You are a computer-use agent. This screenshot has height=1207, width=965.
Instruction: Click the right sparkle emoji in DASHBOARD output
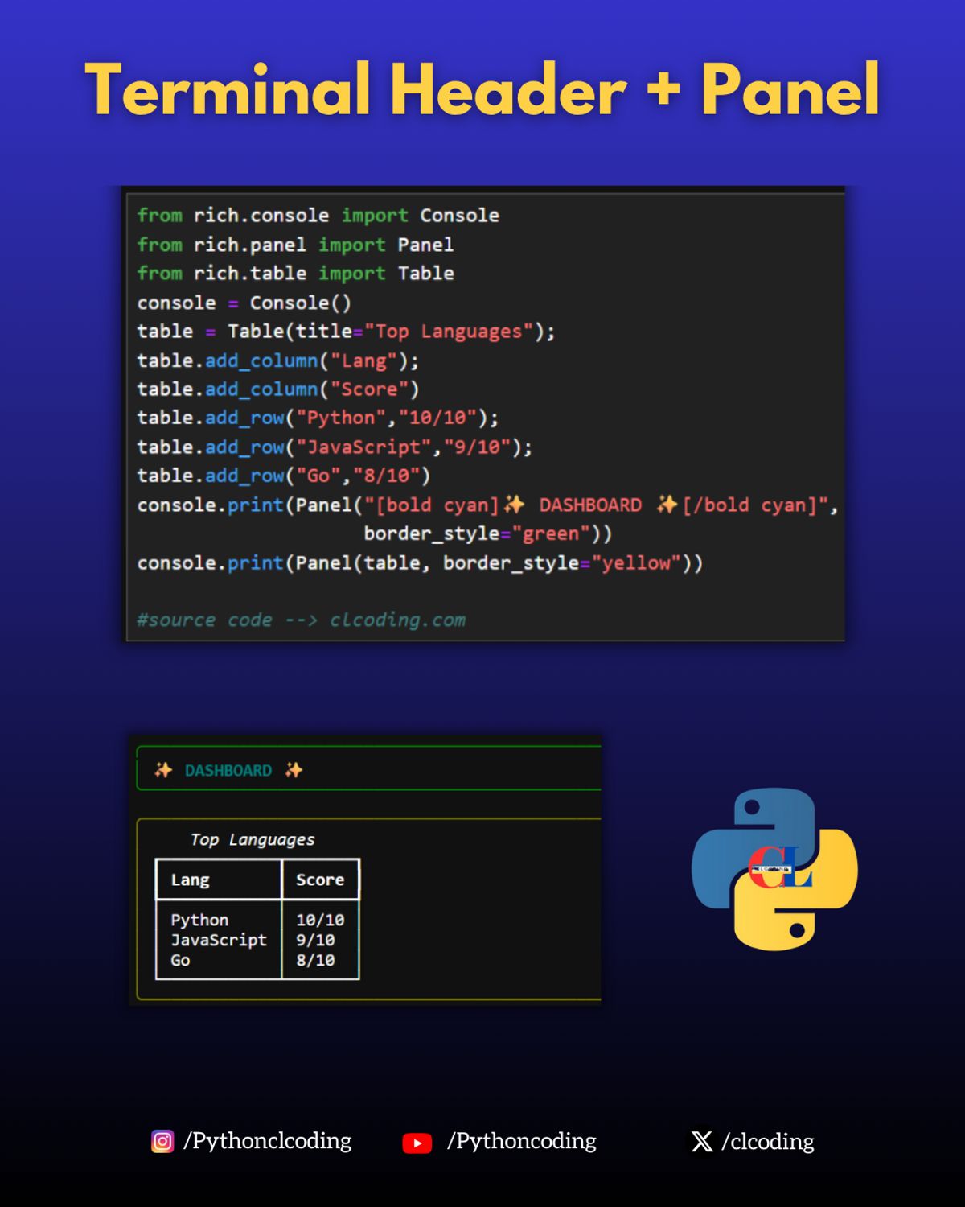294,770
